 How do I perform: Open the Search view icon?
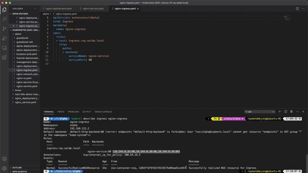[x=4, y=19]
